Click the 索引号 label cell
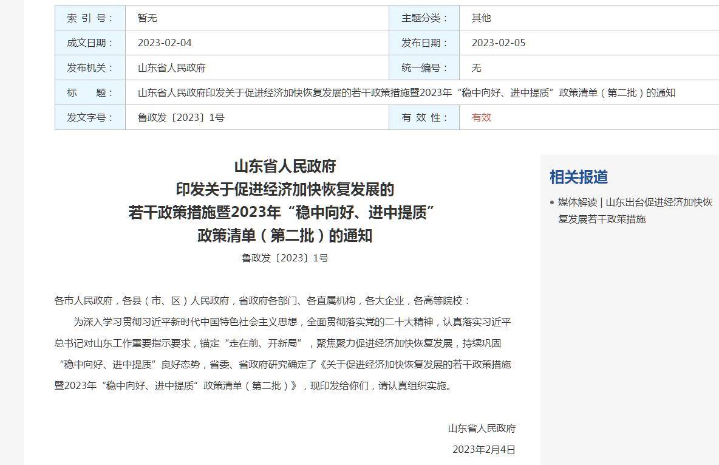The image size is (719, 465). click(x=90, y=18)
